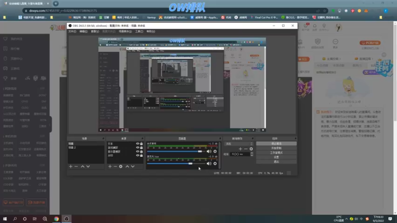Toggle lock on the first source (文本)

tap(141, 144)
